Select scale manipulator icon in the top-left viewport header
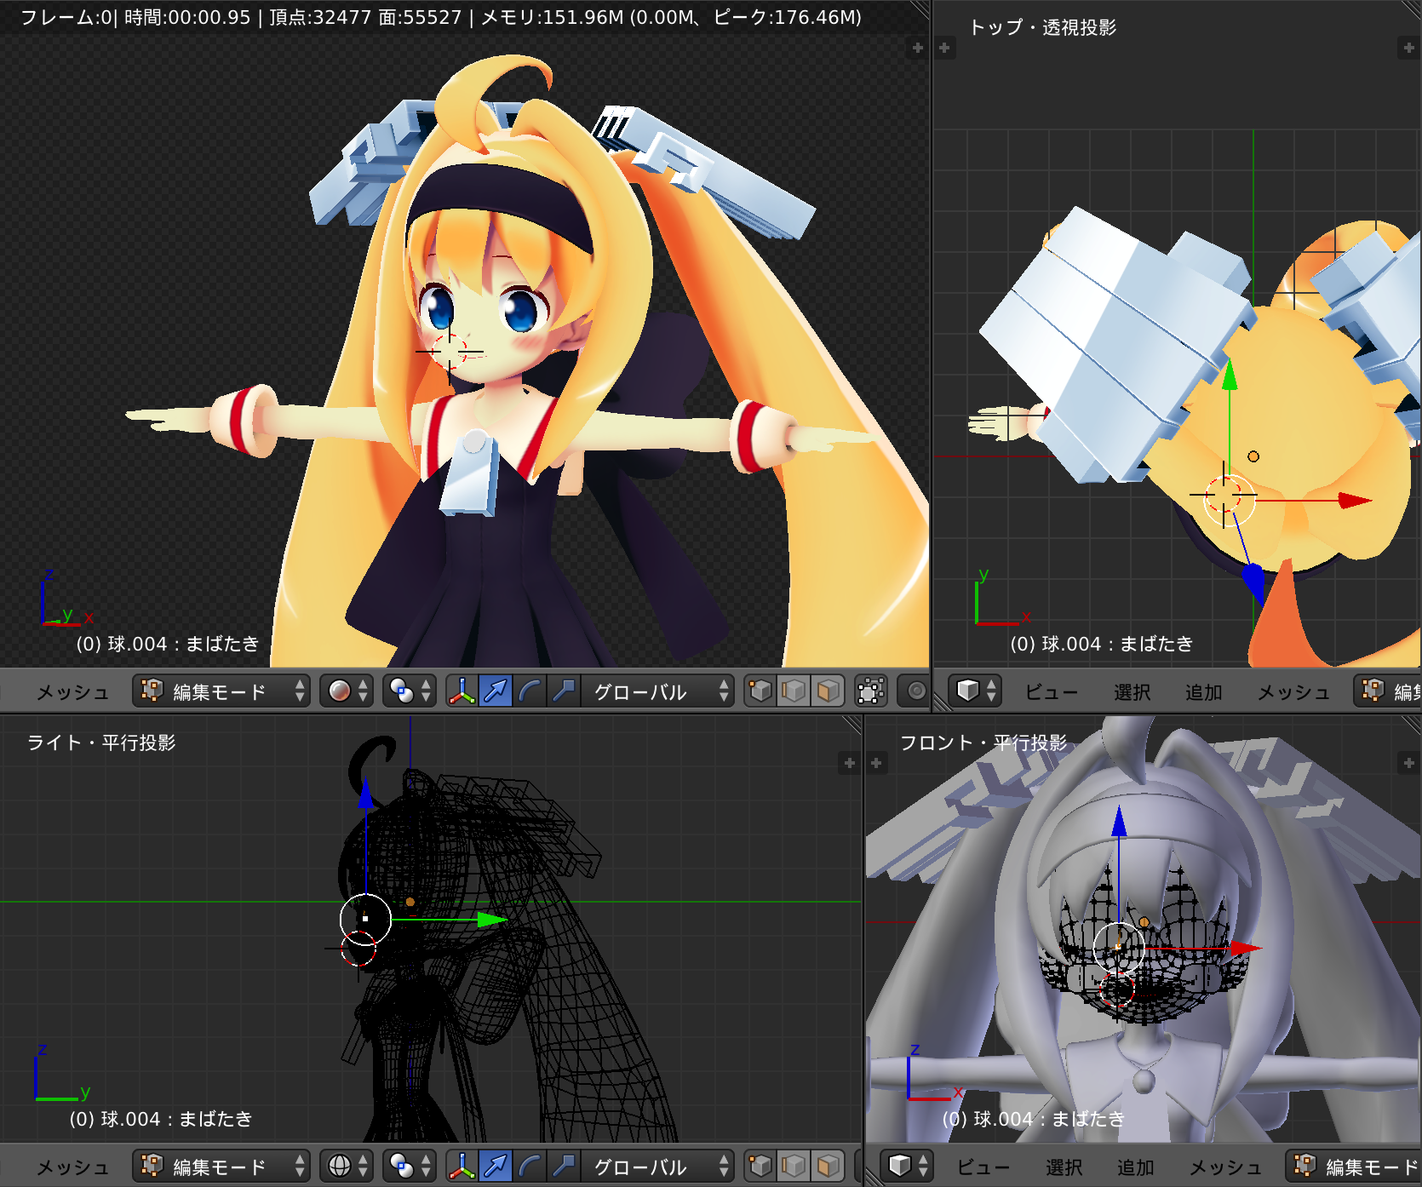Screen dimensions: 1422x1187 click(563, 691)
